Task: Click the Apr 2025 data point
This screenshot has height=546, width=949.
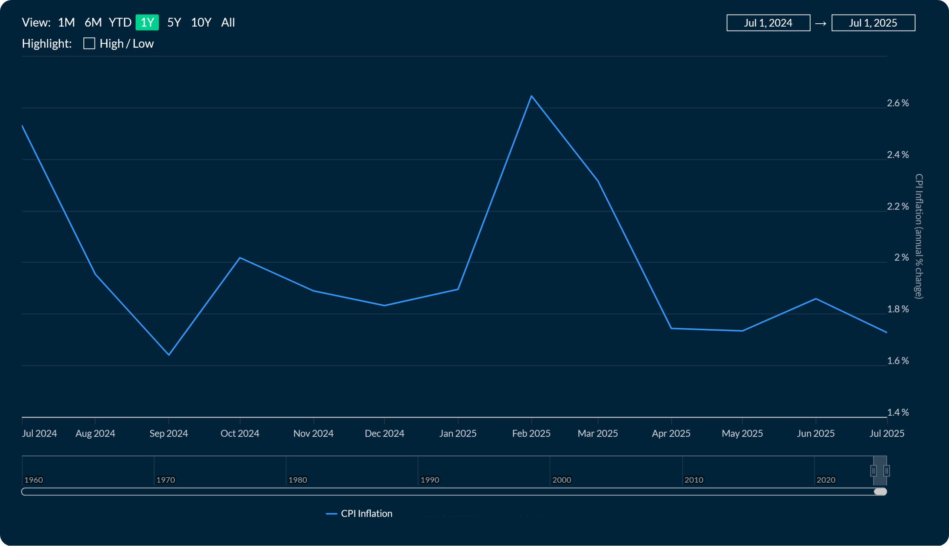Action: tap(671, 328)
